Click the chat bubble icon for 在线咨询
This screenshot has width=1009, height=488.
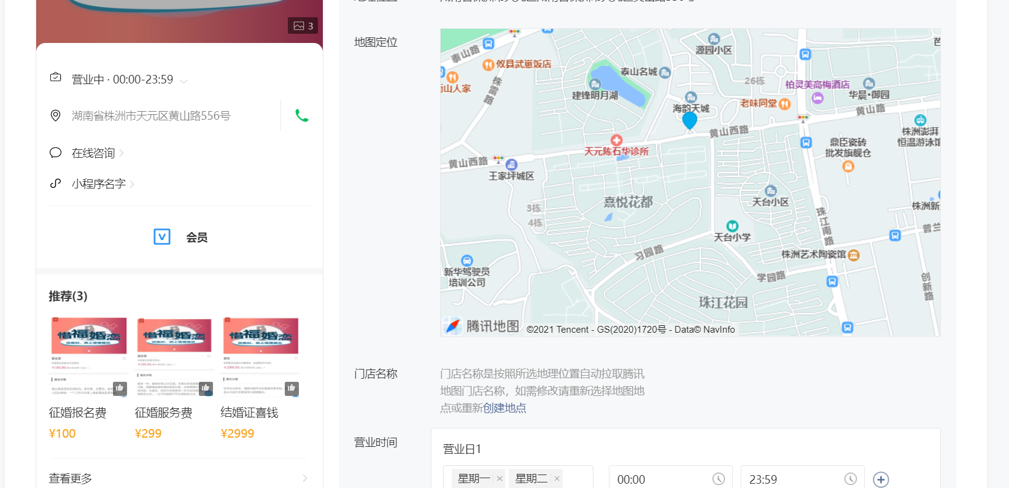[x=55, y=152]
